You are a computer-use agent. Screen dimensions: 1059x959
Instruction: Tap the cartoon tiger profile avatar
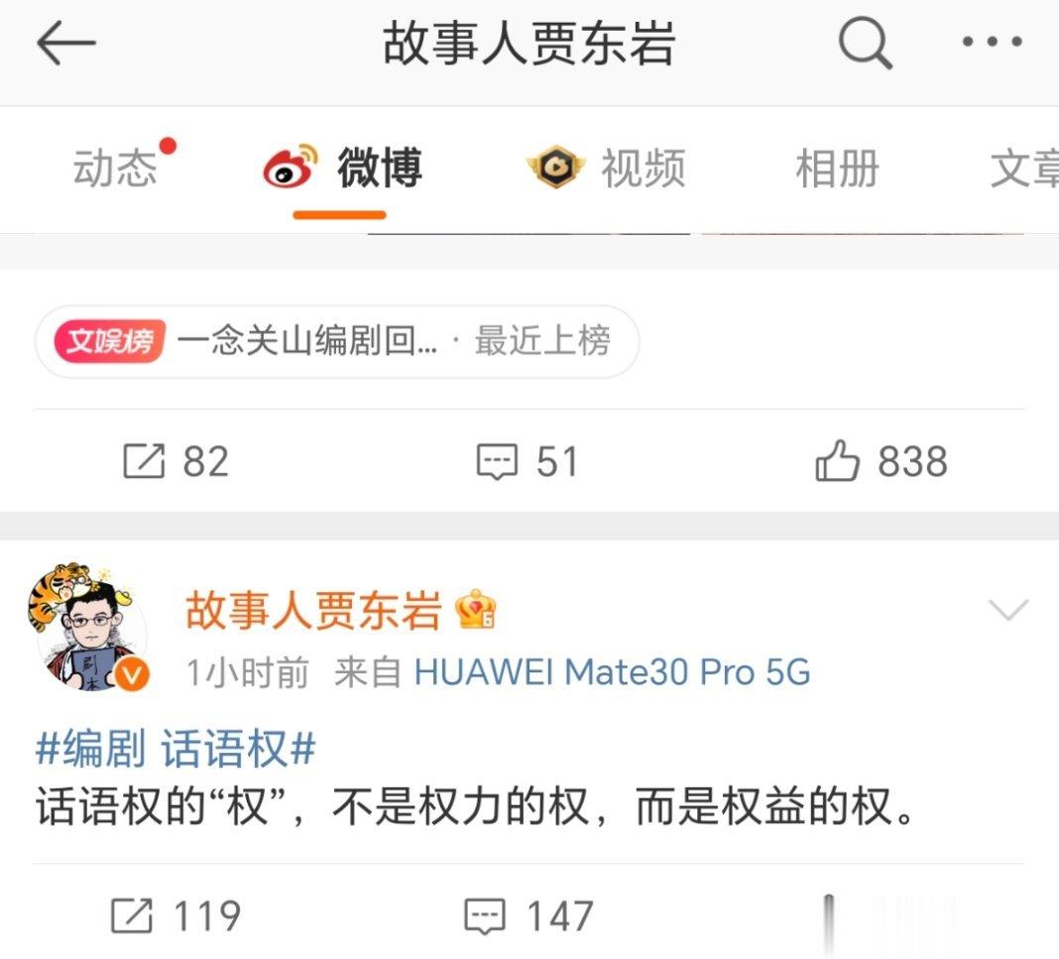click(x=88, y=626)
